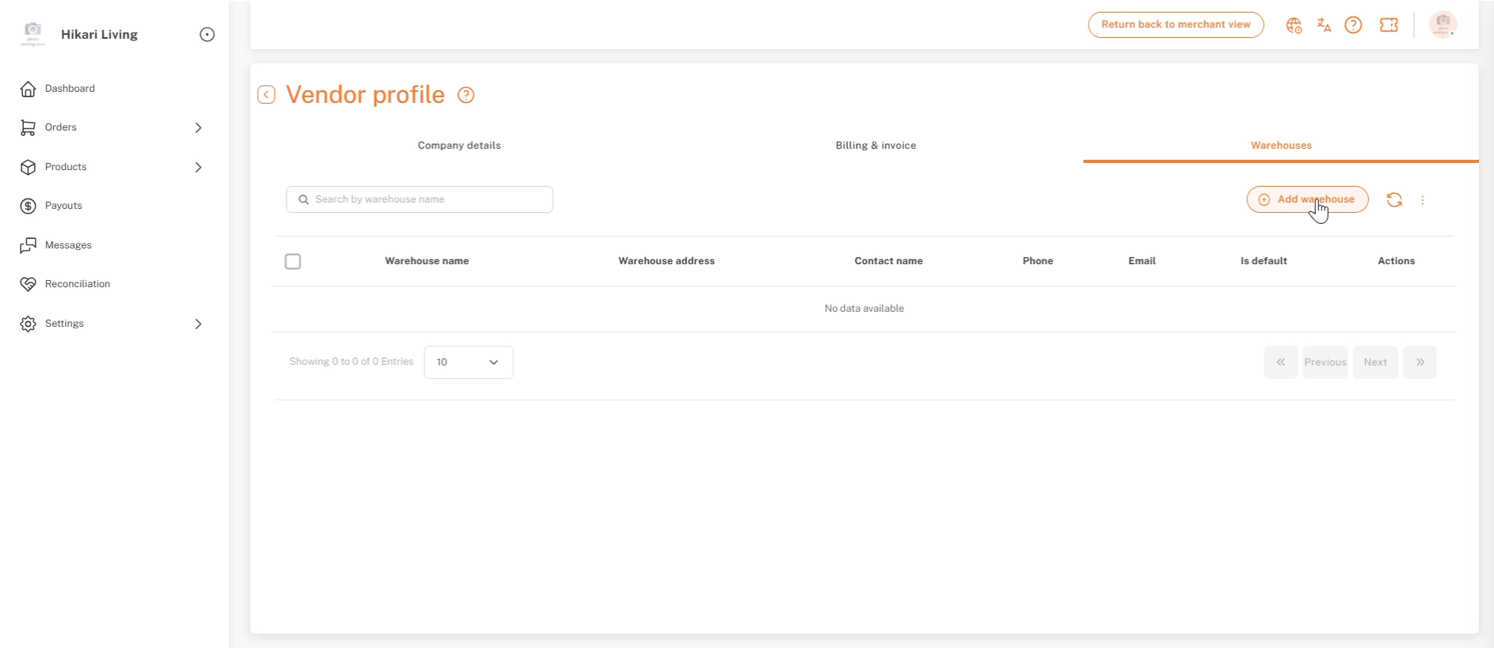Screen dimensions: 1494x648
Task: Switch to the Billing & invoice tab
Action: pyautogui.click(x=876, y=146)
